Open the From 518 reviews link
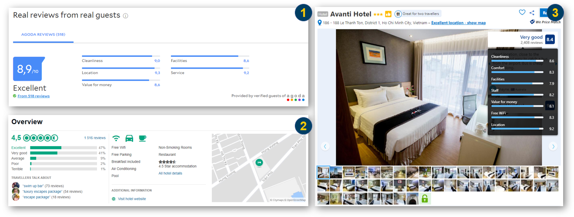Screen dimensions: 574x217 tap(33, 96)
